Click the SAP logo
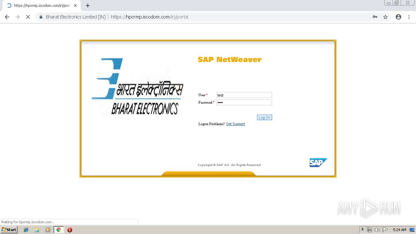 point(318,162)
